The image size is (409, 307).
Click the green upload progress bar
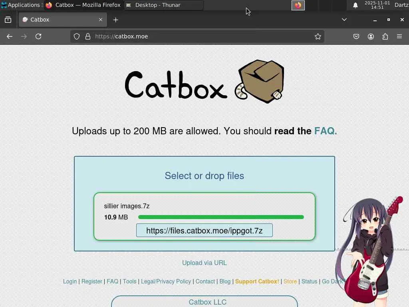tap(221, 217)
